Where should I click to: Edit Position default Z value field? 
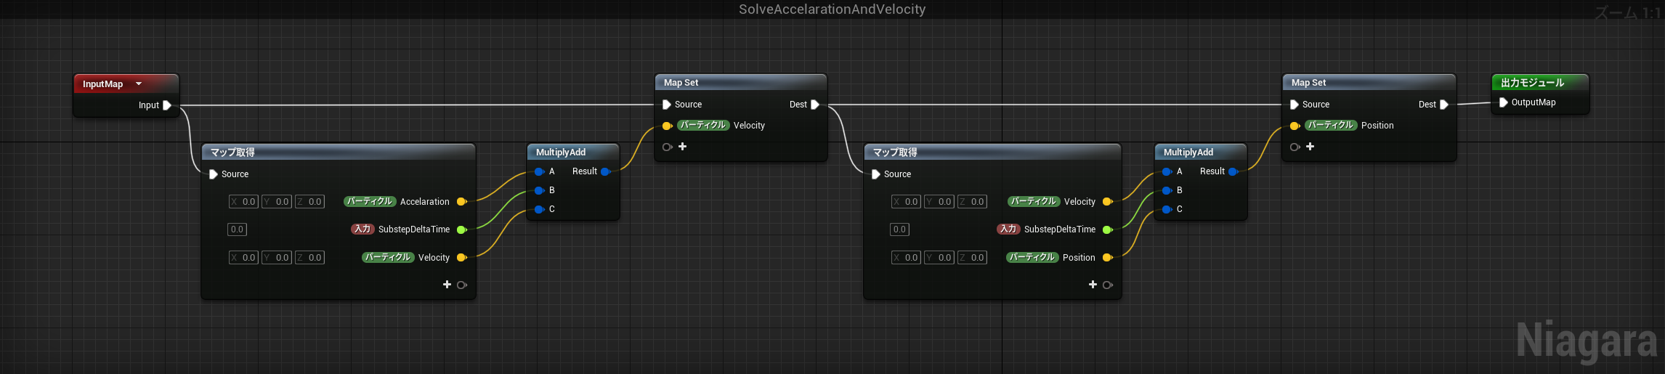[x=972, y=258]
